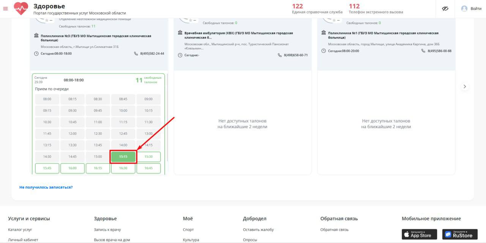Open the RuStore download badge
The image size is (486, 243).
[460, 234]
